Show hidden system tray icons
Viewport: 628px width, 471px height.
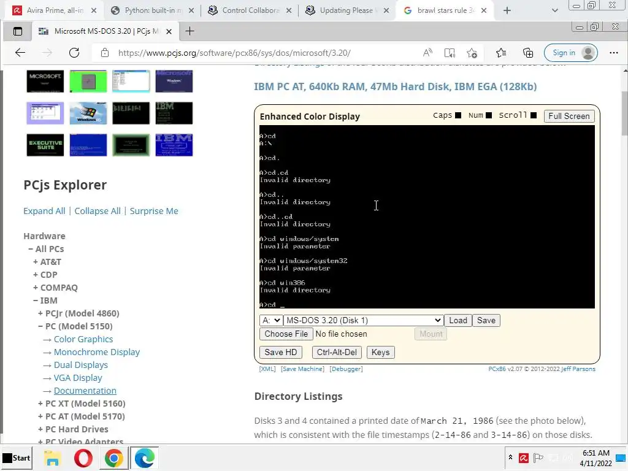click(x=510, y=458)
